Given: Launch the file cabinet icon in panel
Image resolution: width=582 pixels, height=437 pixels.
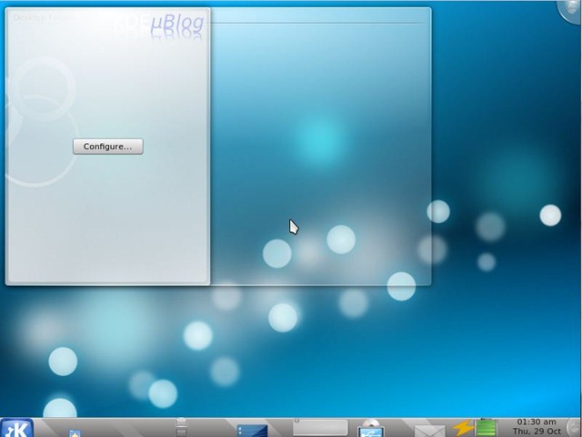Looking at the screenshot, I should [x=181, y=427].
